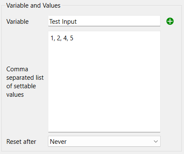Select the Never option text in combo box

(x=58, y=142)
